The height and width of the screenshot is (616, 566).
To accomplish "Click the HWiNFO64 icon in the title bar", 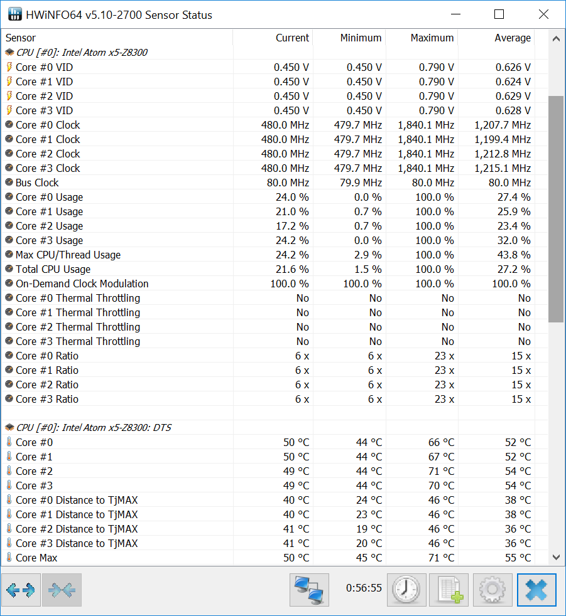I will [x=14, y=14].
